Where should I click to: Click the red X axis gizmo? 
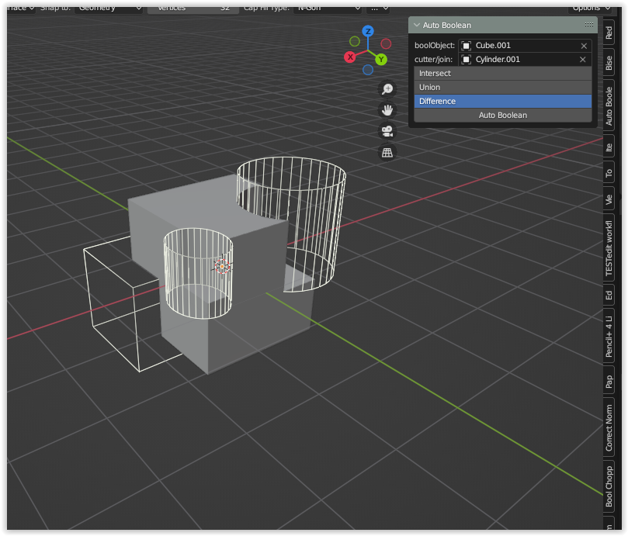click(350, 57)
